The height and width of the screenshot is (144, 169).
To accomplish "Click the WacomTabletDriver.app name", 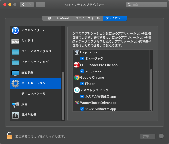I will click(x=98, y=103).
